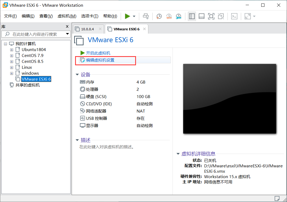Toggle library sidebar view icon
The height and width of the screenshot is (202, 287).
[192, 16]
